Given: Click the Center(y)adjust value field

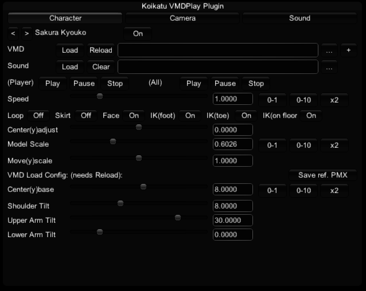Looking at the screenshot, I should click(233, 129).
